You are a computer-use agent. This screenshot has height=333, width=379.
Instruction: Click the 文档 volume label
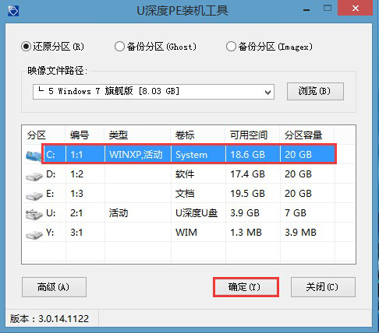coord(185,194)
